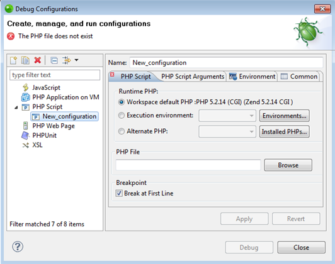Click the PHPUnit icon
335x264 pixels.
coord(25,136)
